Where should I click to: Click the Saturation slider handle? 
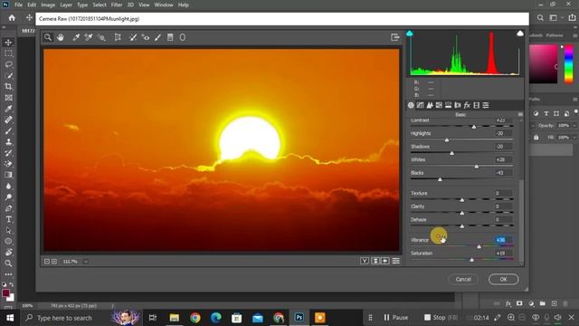[x=471, y=260]
